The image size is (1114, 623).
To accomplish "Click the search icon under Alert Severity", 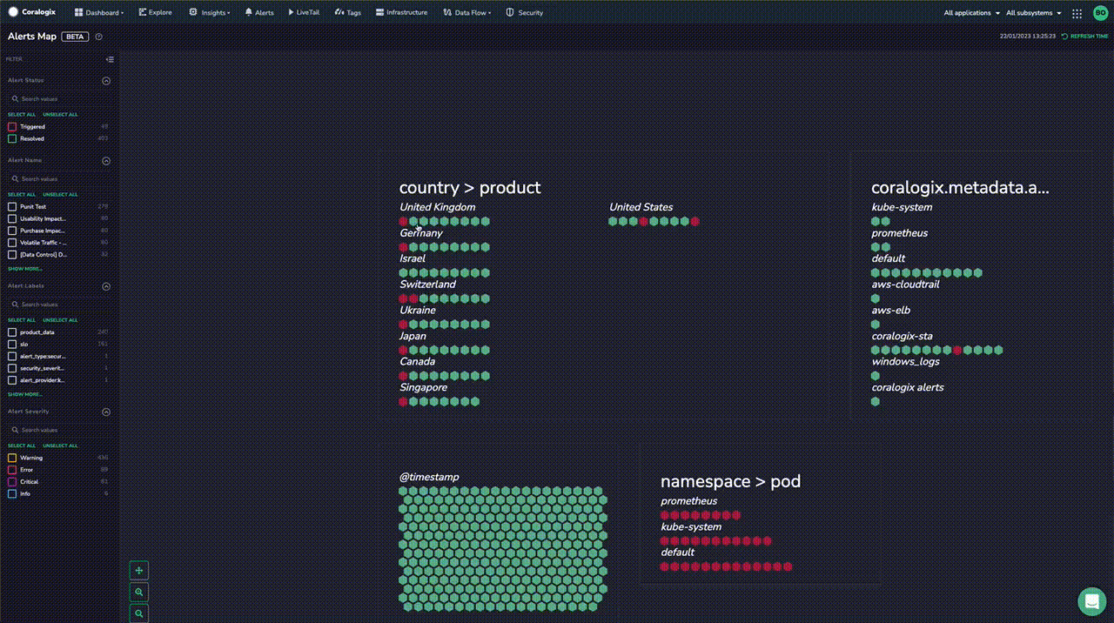I will (16, 430).
